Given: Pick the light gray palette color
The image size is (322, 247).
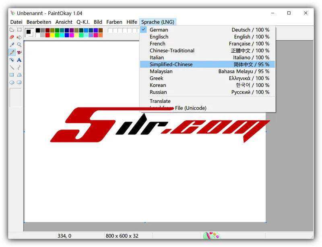Looking at the screenshot, I should click(43, 35).
